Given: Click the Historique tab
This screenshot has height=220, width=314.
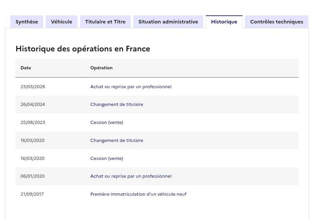Looking at the screenshot, I should [224, 22].
